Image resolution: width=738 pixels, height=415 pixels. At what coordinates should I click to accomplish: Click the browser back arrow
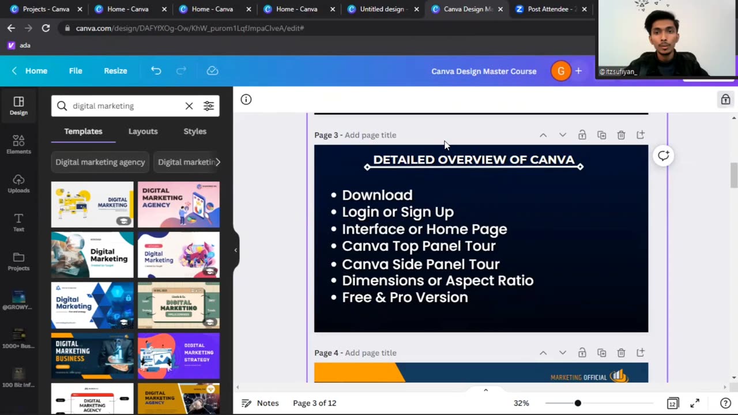point(11,28)
